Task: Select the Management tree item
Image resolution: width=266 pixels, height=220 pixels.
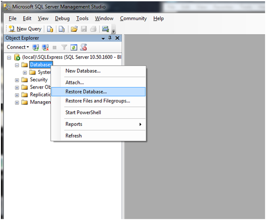Action: click(x=40, y=102)
